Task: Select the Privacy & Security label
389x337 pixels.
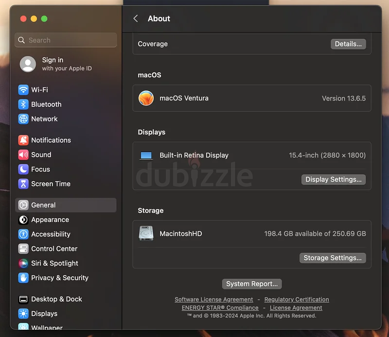Action: [60, 278]
